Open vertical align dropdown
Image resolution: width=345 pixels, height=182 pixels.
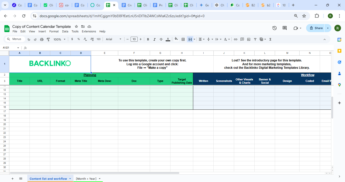[210, 39]
